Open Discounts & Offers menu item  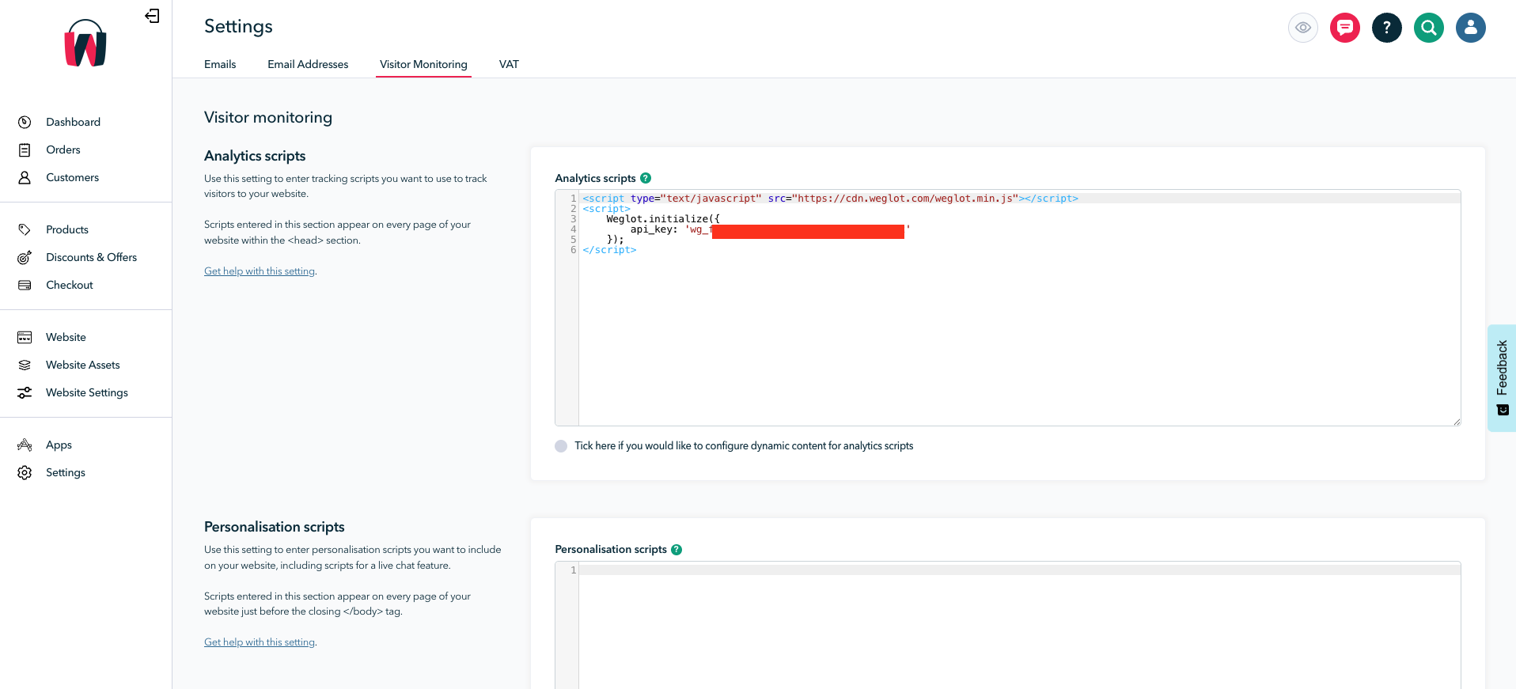[91, 257]
